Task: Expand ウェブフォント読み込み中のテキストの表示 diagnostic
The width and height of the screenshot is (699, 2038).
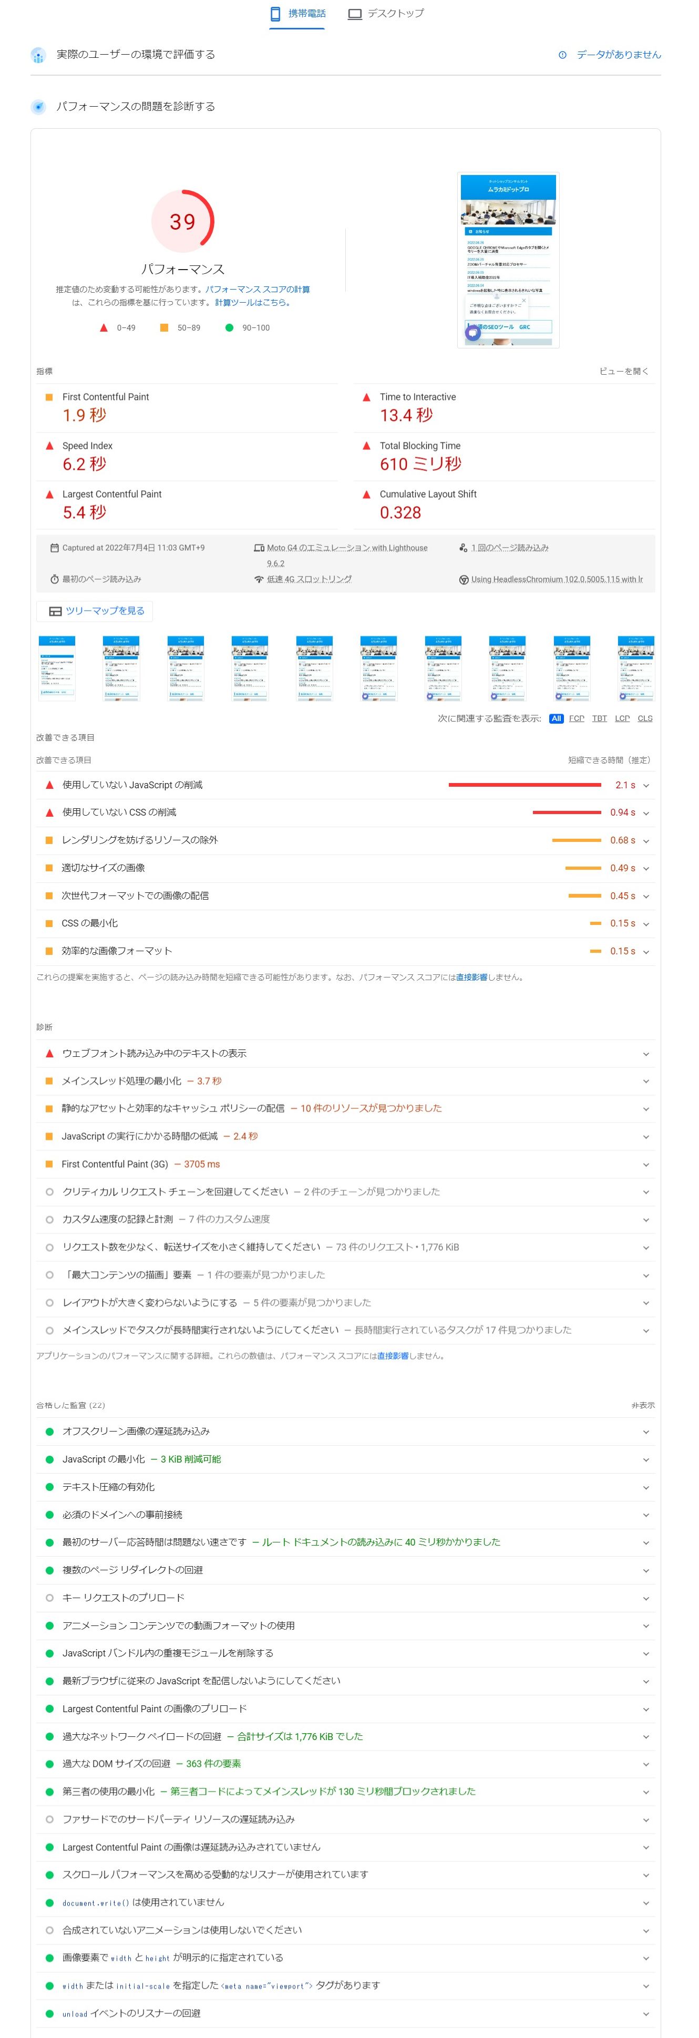Action: click(345, 1054)
